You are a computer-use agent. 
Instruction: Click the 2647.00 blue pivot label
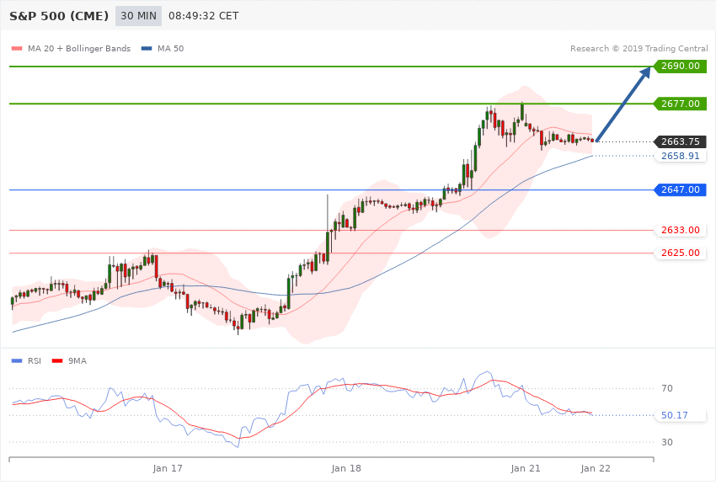pos(680,189)
